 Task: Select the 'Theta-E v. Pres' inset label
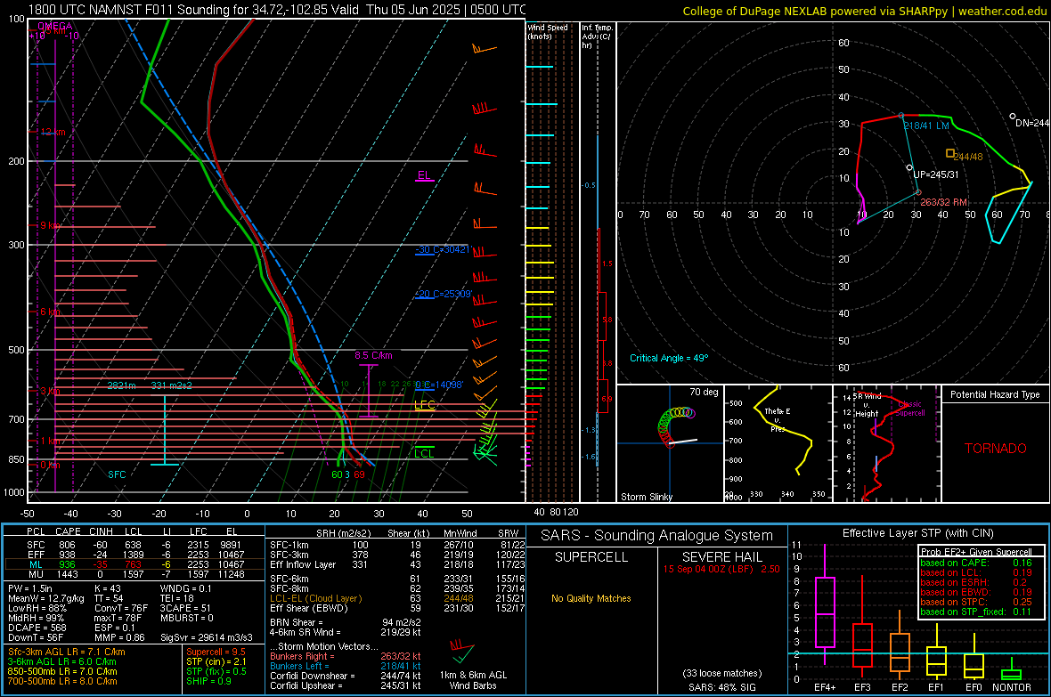(778, 419)
